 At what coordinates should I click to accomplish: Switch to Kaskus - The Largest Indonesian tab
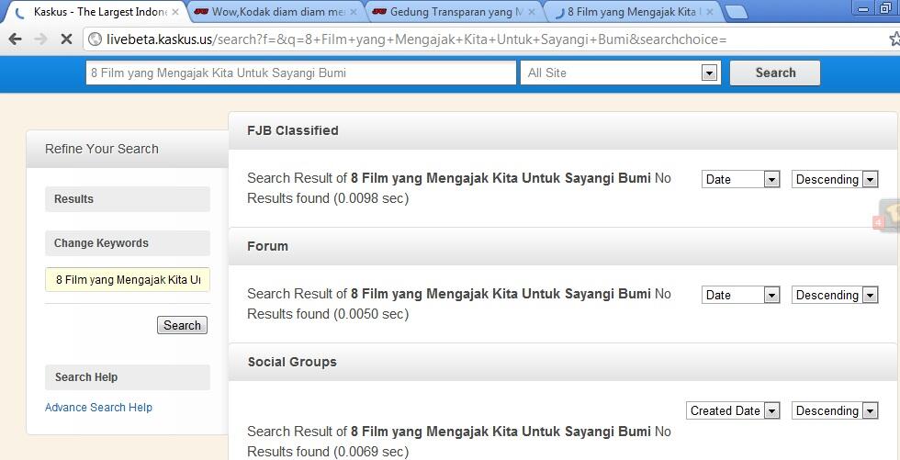click(x=97, y=12)
